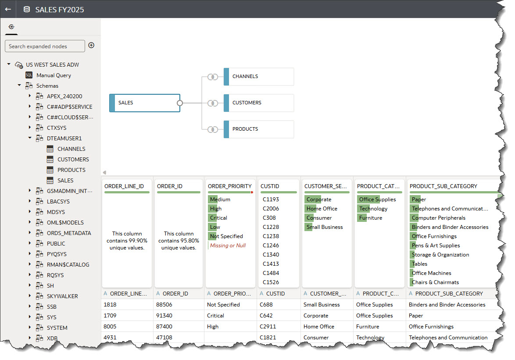Click the DTEAMUSER1 schema icon
Viewport: 515px width, 360px height.
pyautogui.click(x=39, y=138)
